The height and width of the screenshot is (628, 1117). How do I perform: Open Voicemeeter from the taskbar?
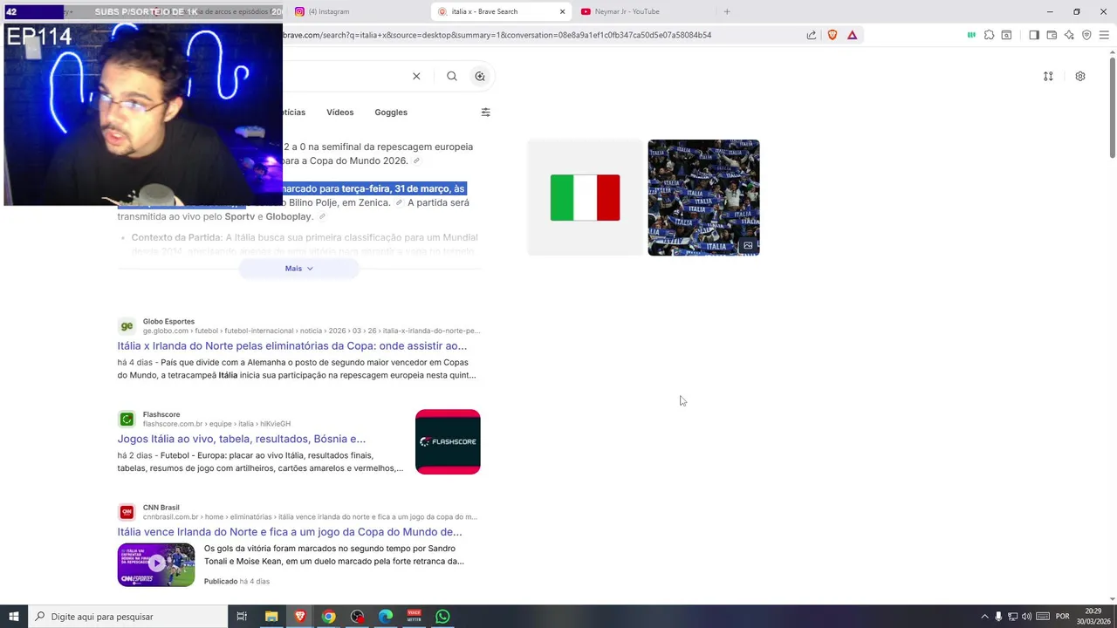415,617
